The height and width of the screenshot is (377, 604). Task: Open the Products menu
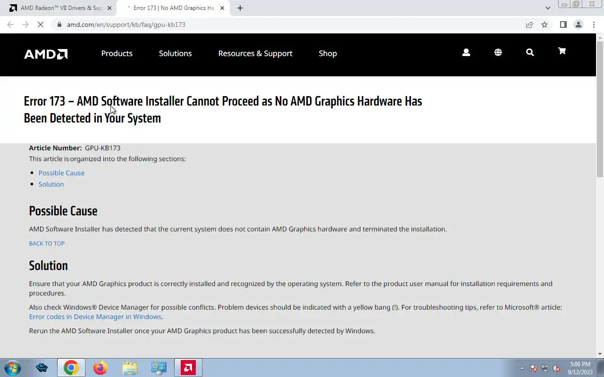click(117, 54)
